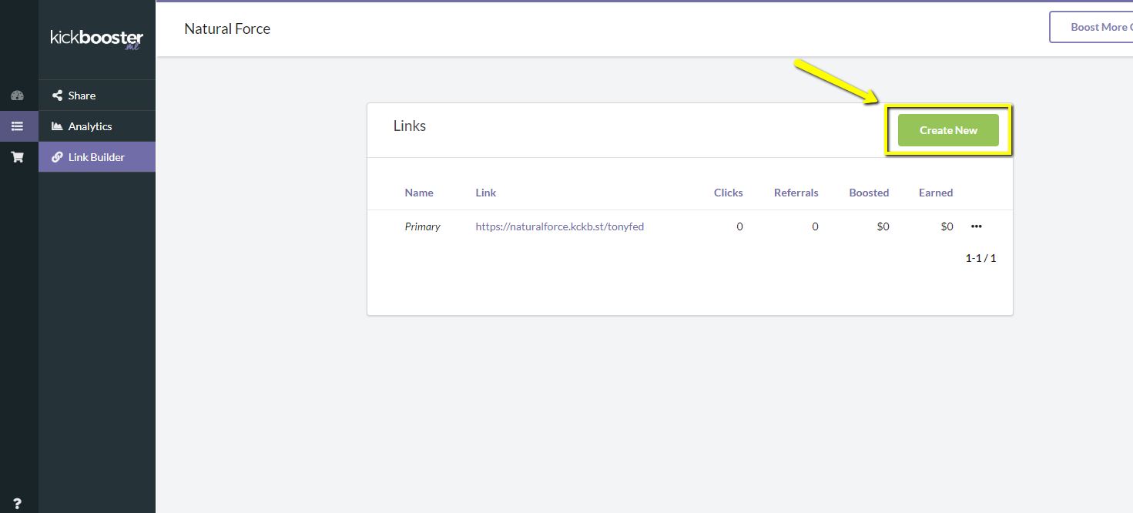Open the naturalforce.kckb.st/tonyfed link

(x=560, y=226)
